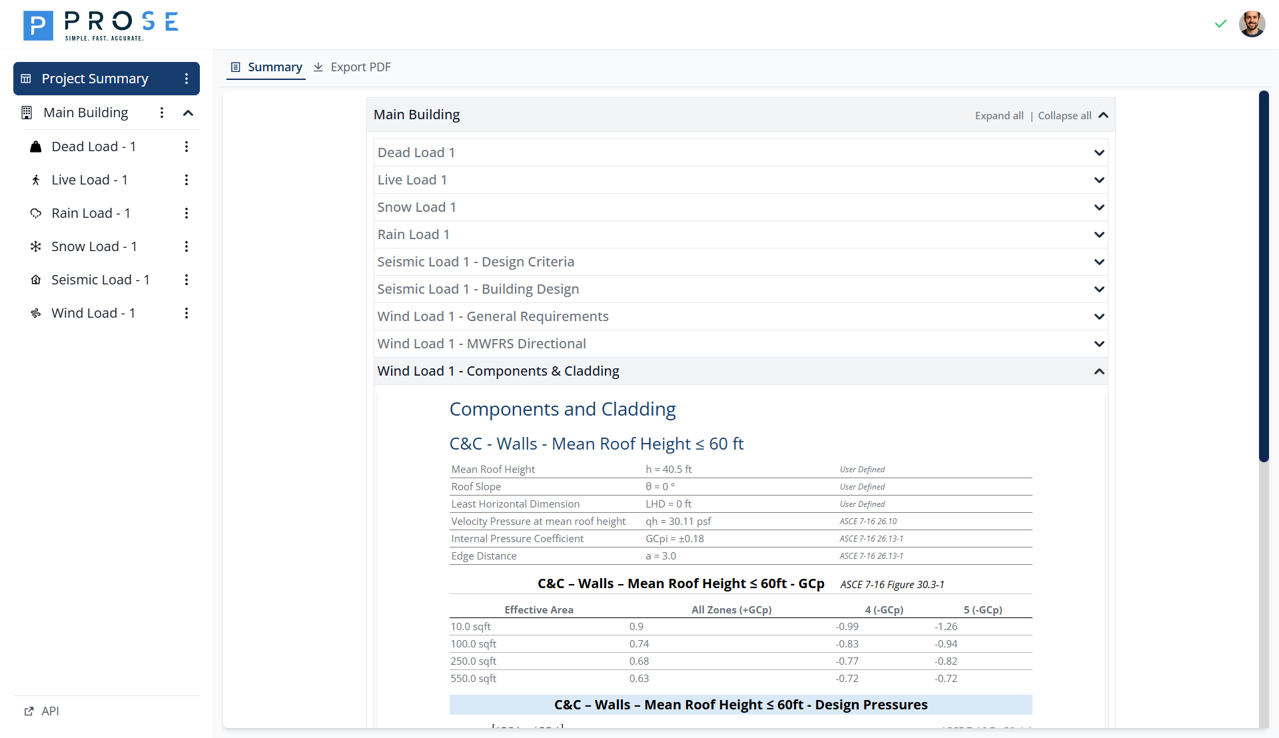Select the Rain Load cloud icon
1279x738 pixels.
(x=35, y=213)
